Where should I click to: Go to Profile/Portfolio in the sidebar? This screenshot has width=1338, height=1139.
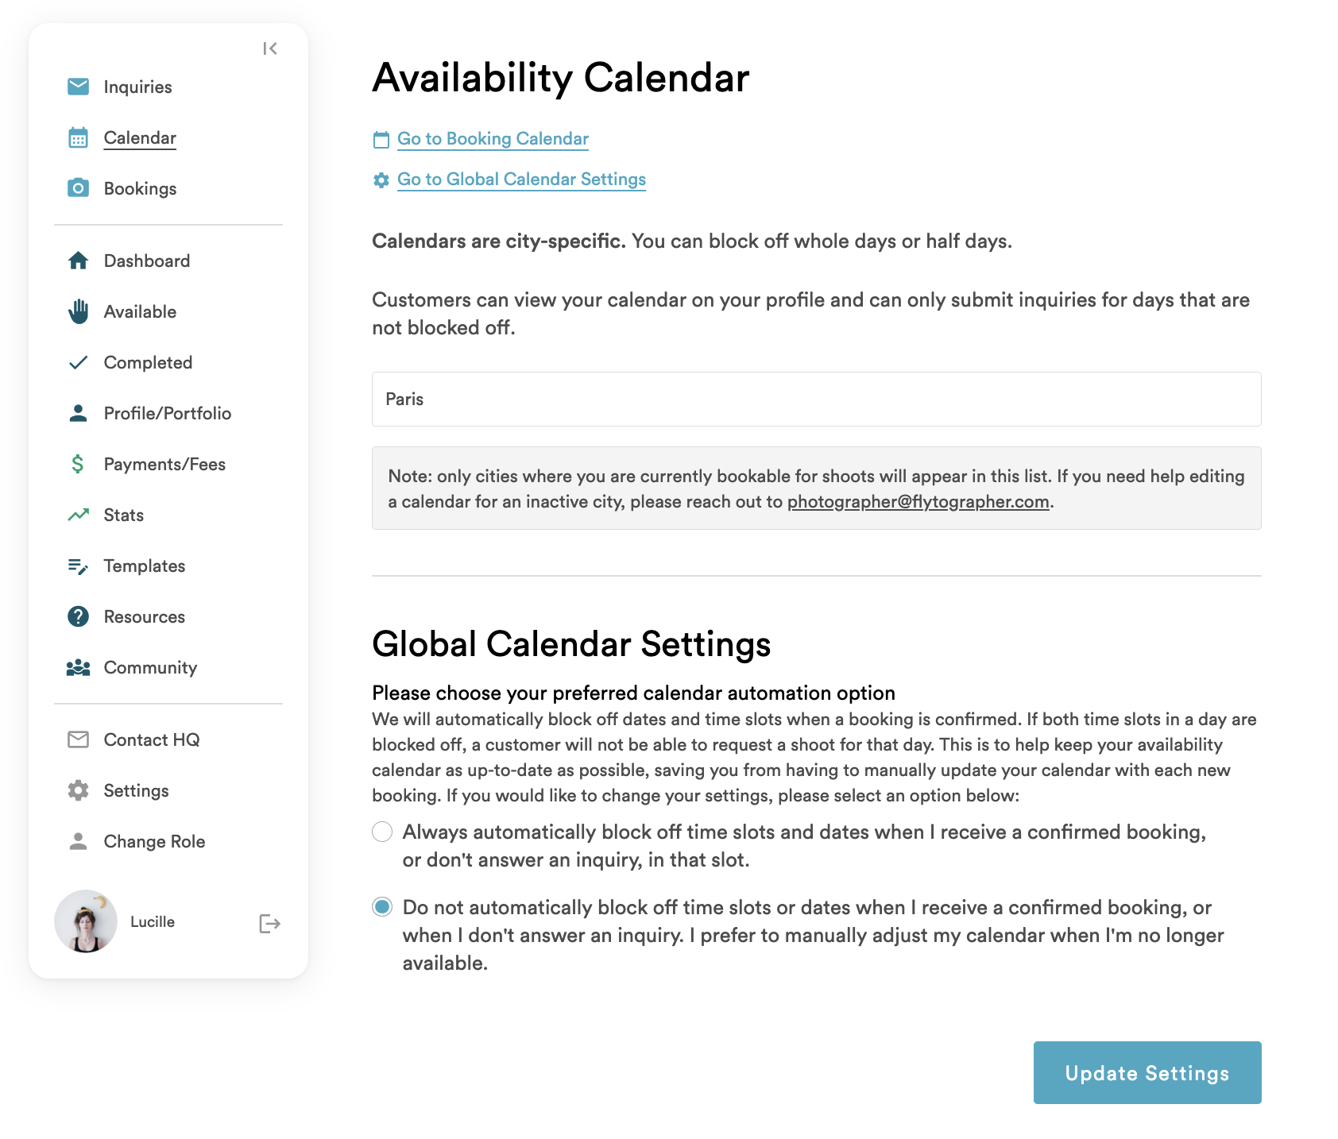[x=168, y=413]
